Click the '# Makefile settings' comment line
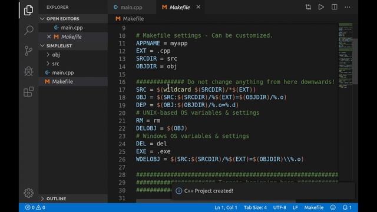 pyautogui.click(x=204, y=35)
